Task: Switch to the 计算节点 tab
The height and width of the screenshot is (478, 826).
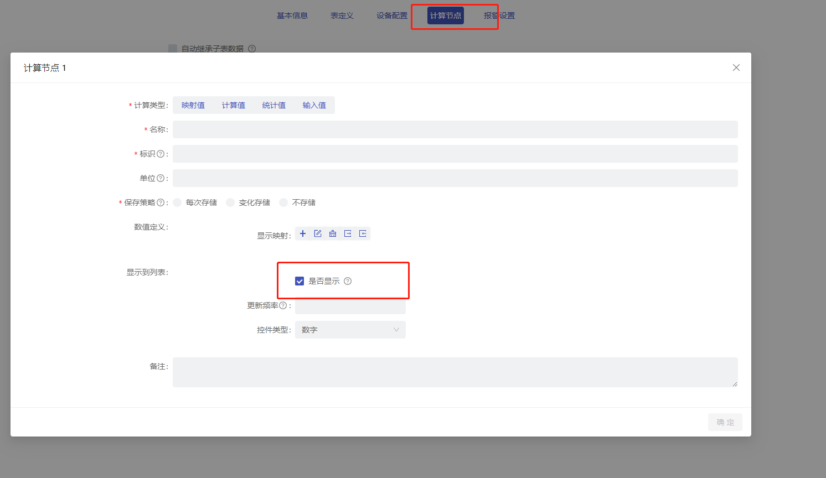Action: coord(446,15)
